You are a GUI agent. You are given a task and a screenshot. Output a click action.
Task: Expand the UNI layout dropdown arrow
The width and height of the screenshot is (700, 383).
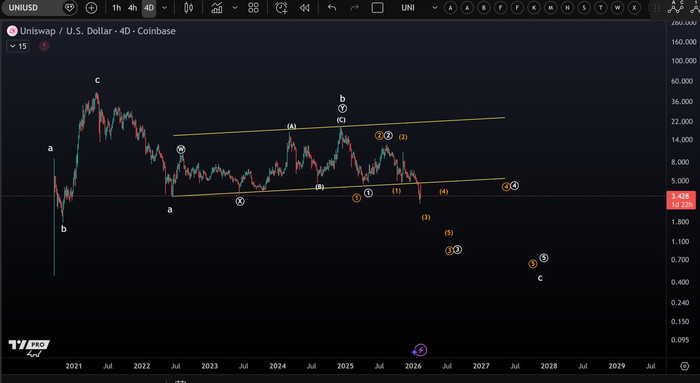pyautogui.click(x=434, y=8)
